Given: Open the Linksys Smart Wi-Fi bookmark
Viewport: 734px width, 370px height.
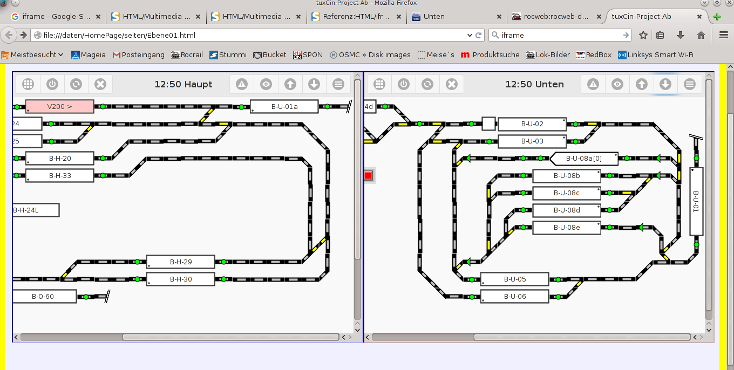Looking at the screenshot, I should [656, 54].
